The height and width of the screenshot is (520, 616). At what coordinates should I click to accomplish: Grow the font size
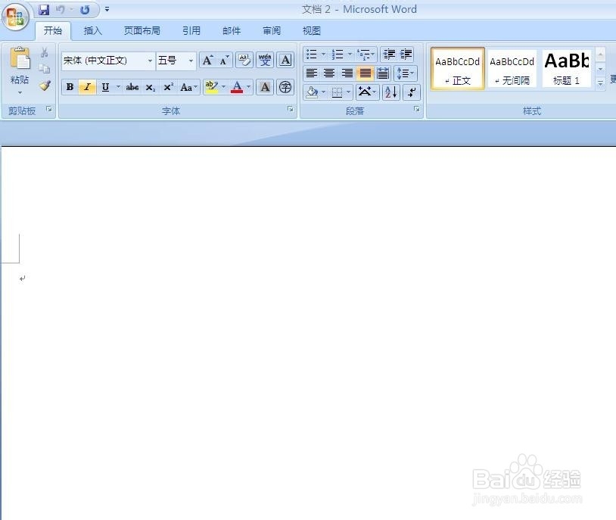tap(207, 60)
